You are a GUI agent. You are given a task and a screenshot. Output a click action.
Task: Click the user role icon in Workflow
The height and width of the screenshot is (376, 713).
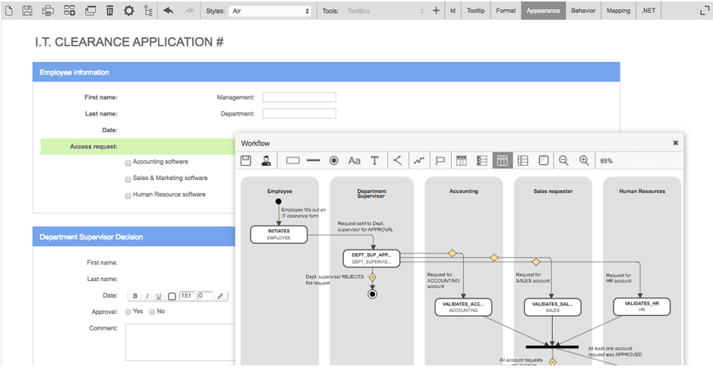pos(267,160)
